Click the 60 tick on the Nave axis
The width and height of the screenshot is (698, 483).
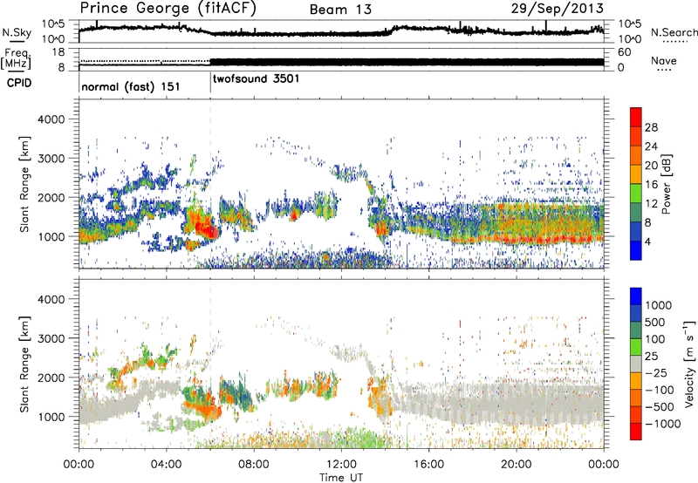(x=624, y=52)
